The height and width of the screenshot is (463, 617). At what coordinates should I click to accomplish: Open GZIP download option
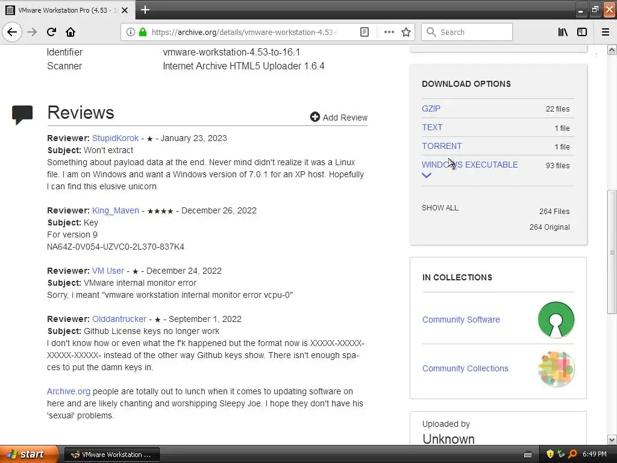pyautogui.click(x=431, y=109)
